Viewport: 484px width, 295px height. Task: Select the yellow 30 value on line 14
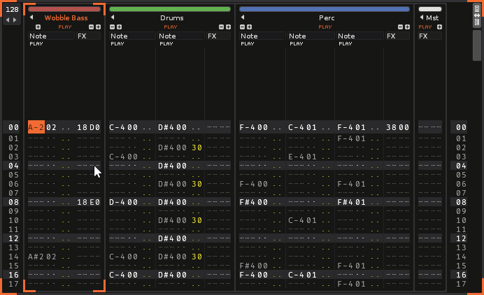click(197, 257)
